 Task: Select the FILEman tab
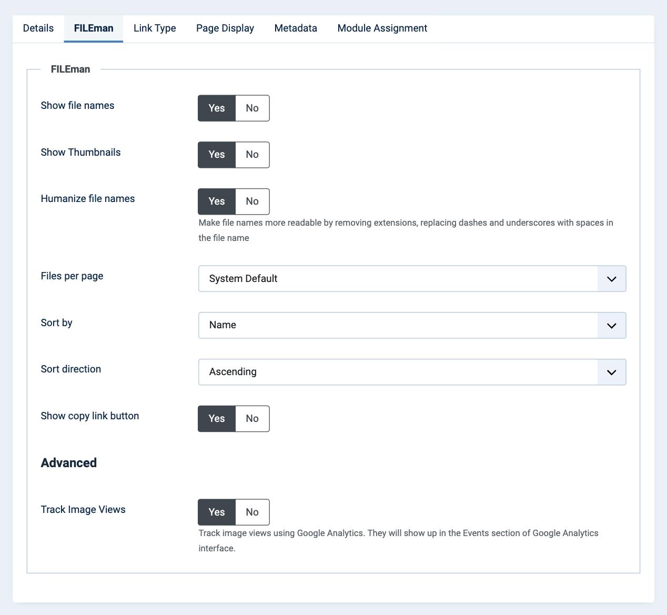(x=94, y=28)
